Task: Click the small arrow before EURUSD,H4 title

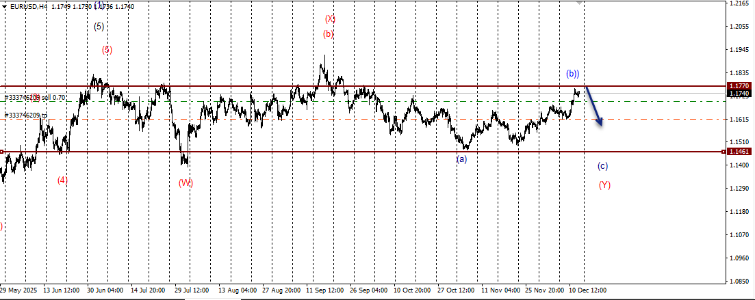Action: (x=4, y=7)
